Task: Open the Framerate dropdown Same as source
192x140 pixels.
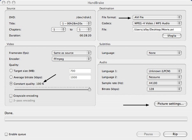Action: click(71, 53)
